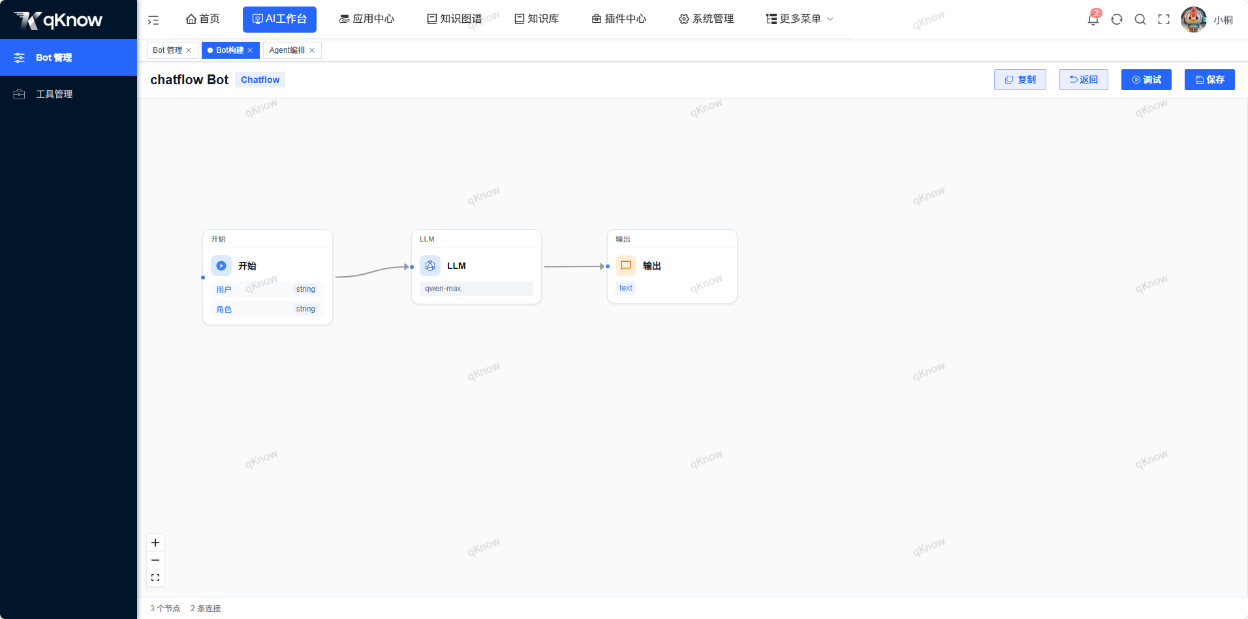Fit canvas view with the frame icon
This screenshot has height=619, width=1248.
pyautogui.click(x=155, y=578)
